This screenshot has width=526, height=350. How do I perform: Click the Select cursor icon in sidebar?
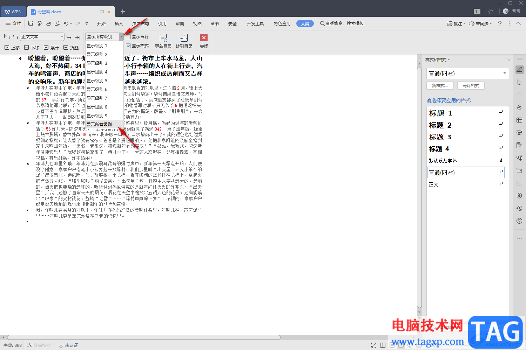coord(519,82)
